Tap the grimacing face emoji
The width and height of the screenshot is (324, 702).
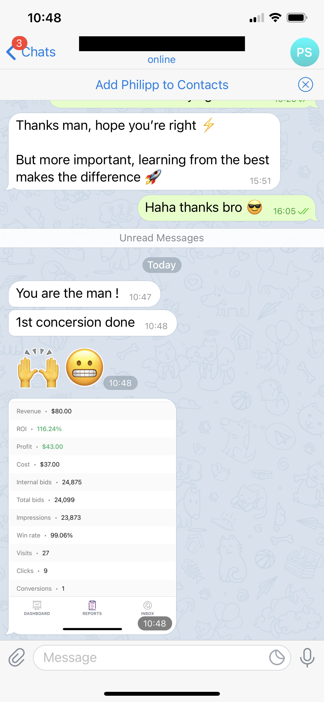click(x=85, y=367)
